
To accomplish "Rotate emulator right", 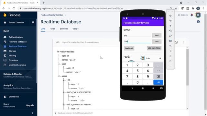I will (x=170, y=36).
